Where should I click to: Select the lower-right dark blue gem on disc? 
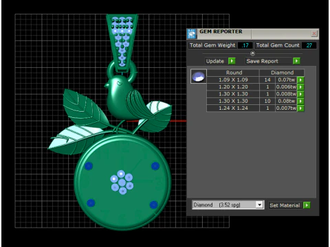tap(153, 204)
